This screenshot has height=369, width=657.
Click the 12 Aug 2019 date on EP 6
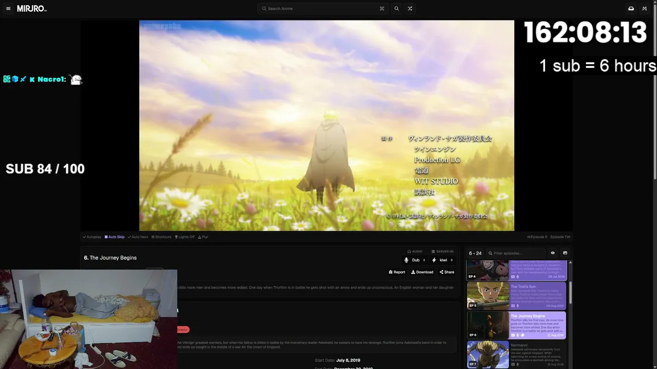point(555,335)
